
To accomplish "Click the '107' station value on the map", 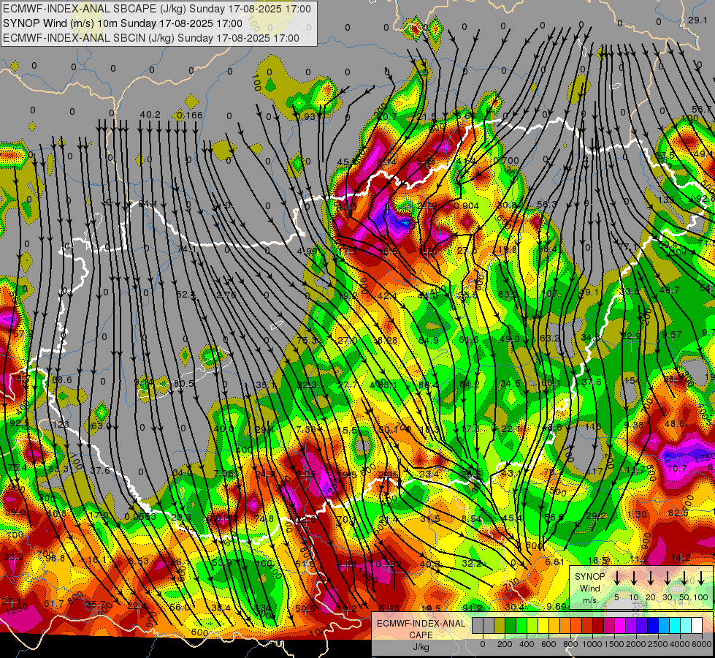I will pyautogui.click(x=550, y=294).
